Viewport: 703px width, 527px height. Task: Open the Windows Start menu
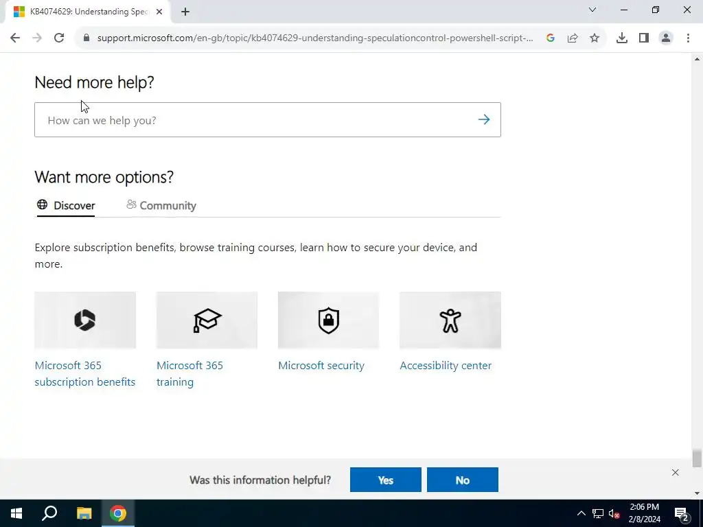click(x=16, y=513)
